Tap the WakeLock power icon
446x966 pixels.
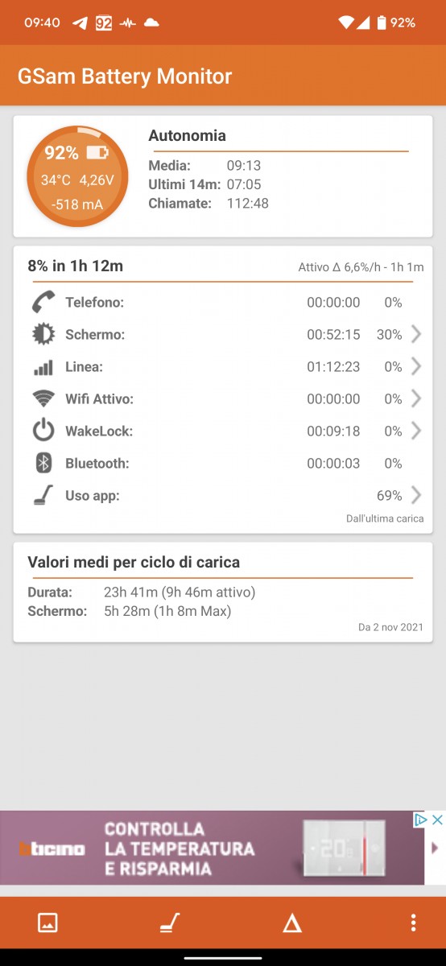pos(43,431)
